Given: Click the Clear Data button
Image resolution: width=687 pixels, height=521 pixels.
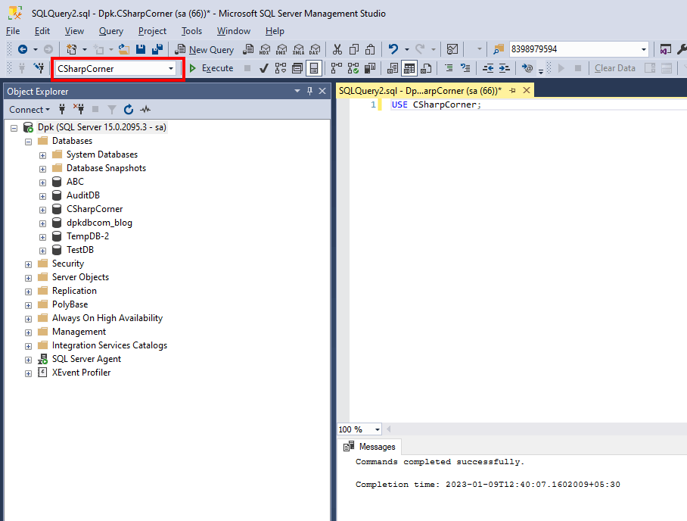Looking at the screenshot, I should [615, 68].
